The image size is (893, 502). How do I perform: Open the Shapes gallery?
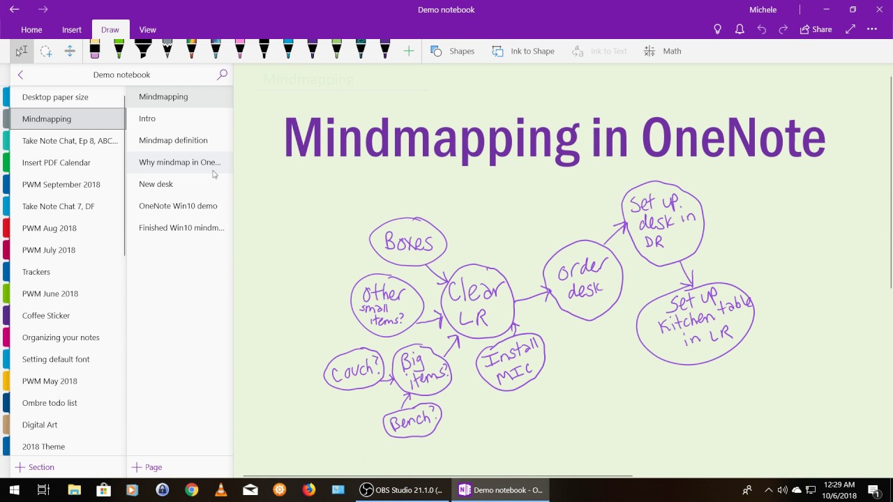click(453, 51)
